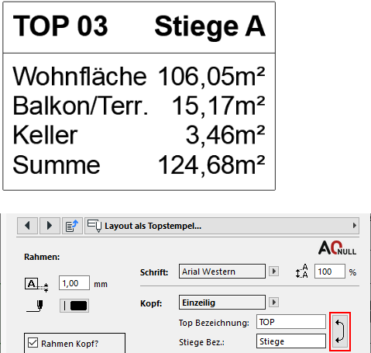Click the 3,46m² value

pyautogui.click(x=225, y=136)
